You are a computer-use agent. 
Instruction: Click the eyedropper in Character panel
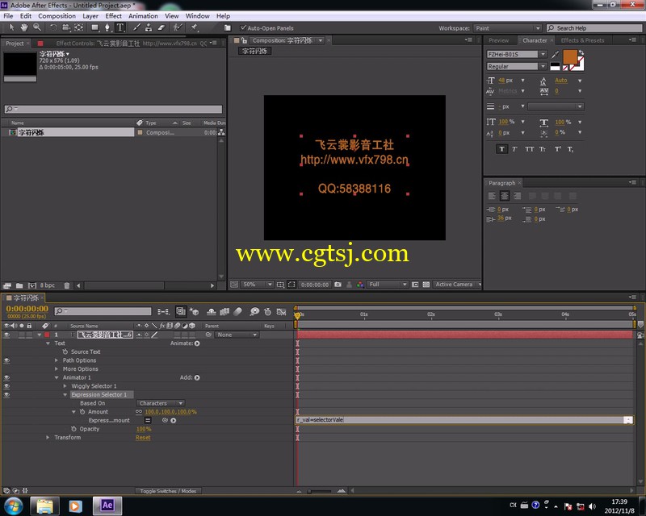555,54
